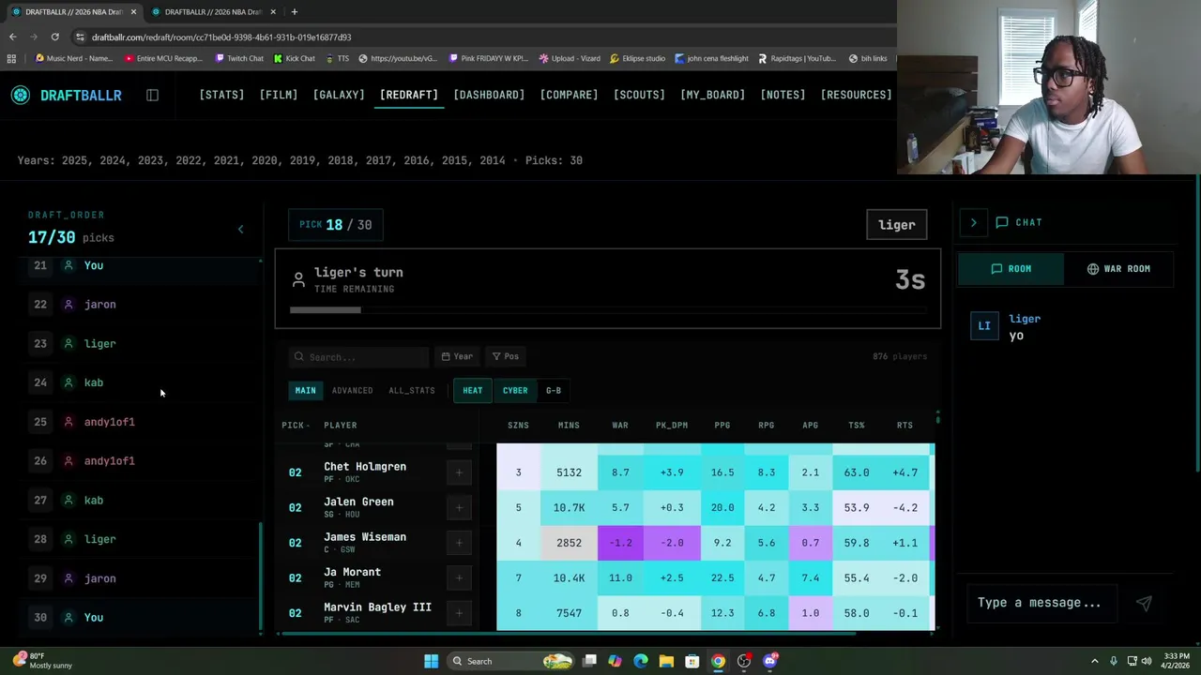Open the ROOM chat tab

(1011, 269)
